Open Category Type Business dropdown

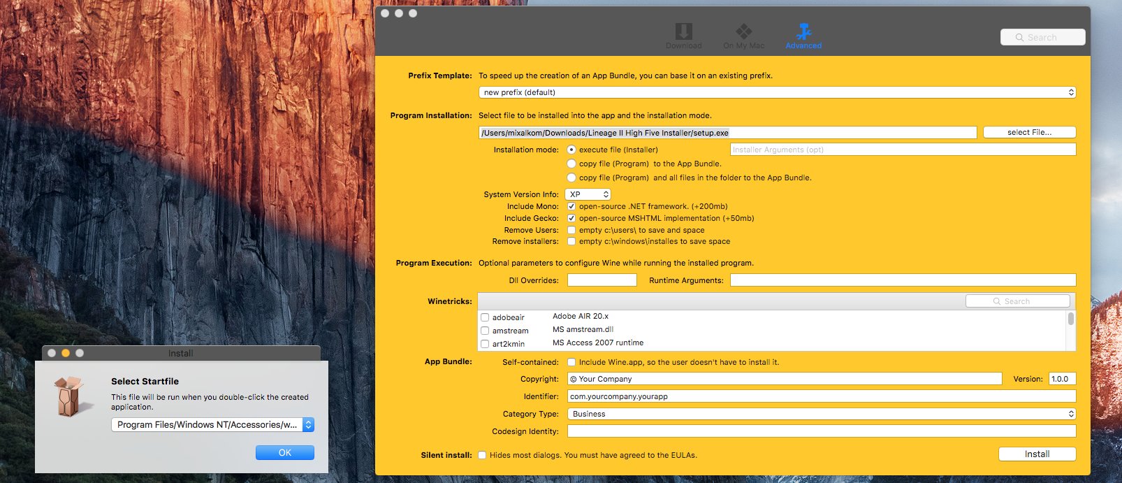coord(821,414)
